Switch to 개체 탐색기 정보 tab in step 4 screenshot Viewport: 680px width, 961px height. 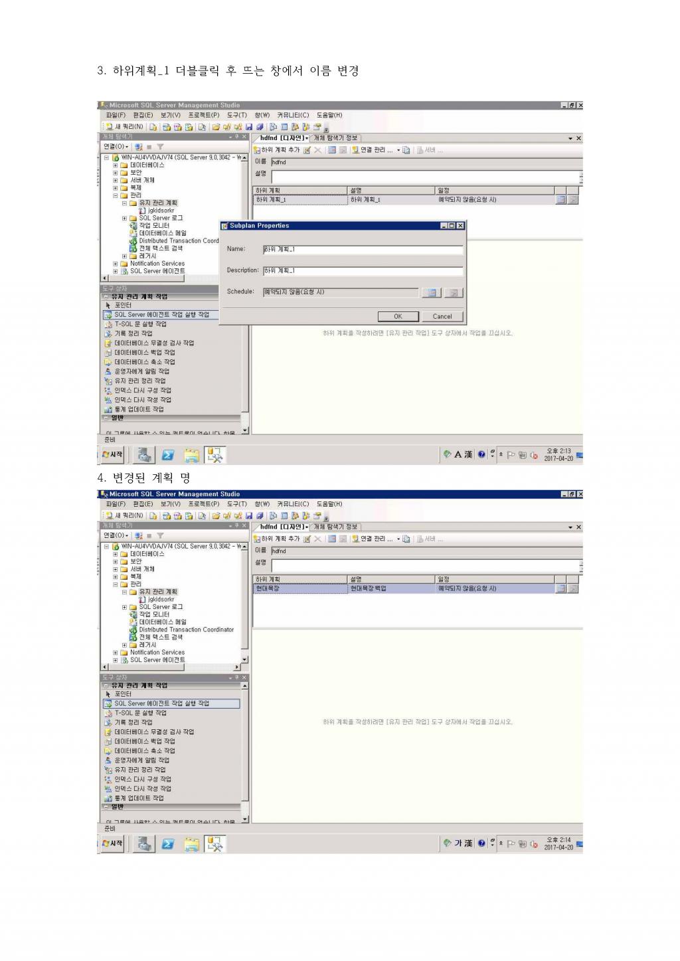pos(336,527)
